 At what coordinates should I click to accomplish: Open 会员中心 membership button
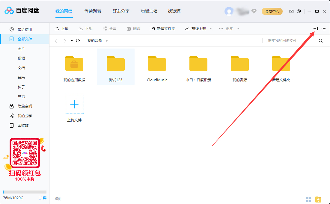point(272,11)
